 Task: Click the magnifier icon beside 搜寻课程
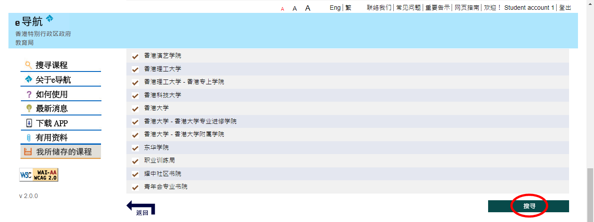[28, 65]
